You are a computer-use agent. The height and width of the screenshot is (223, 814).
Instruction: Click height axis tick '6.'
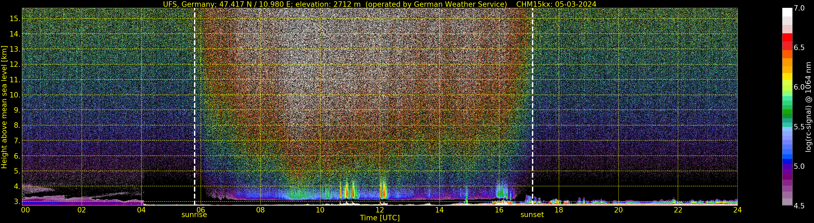[x=17, y=156]
